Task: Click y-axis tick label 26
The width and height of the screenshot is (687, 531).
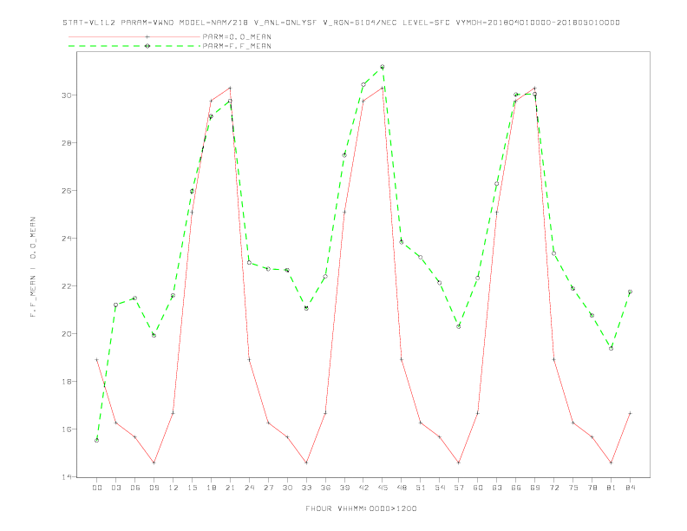Action: (x=69, y=191)
